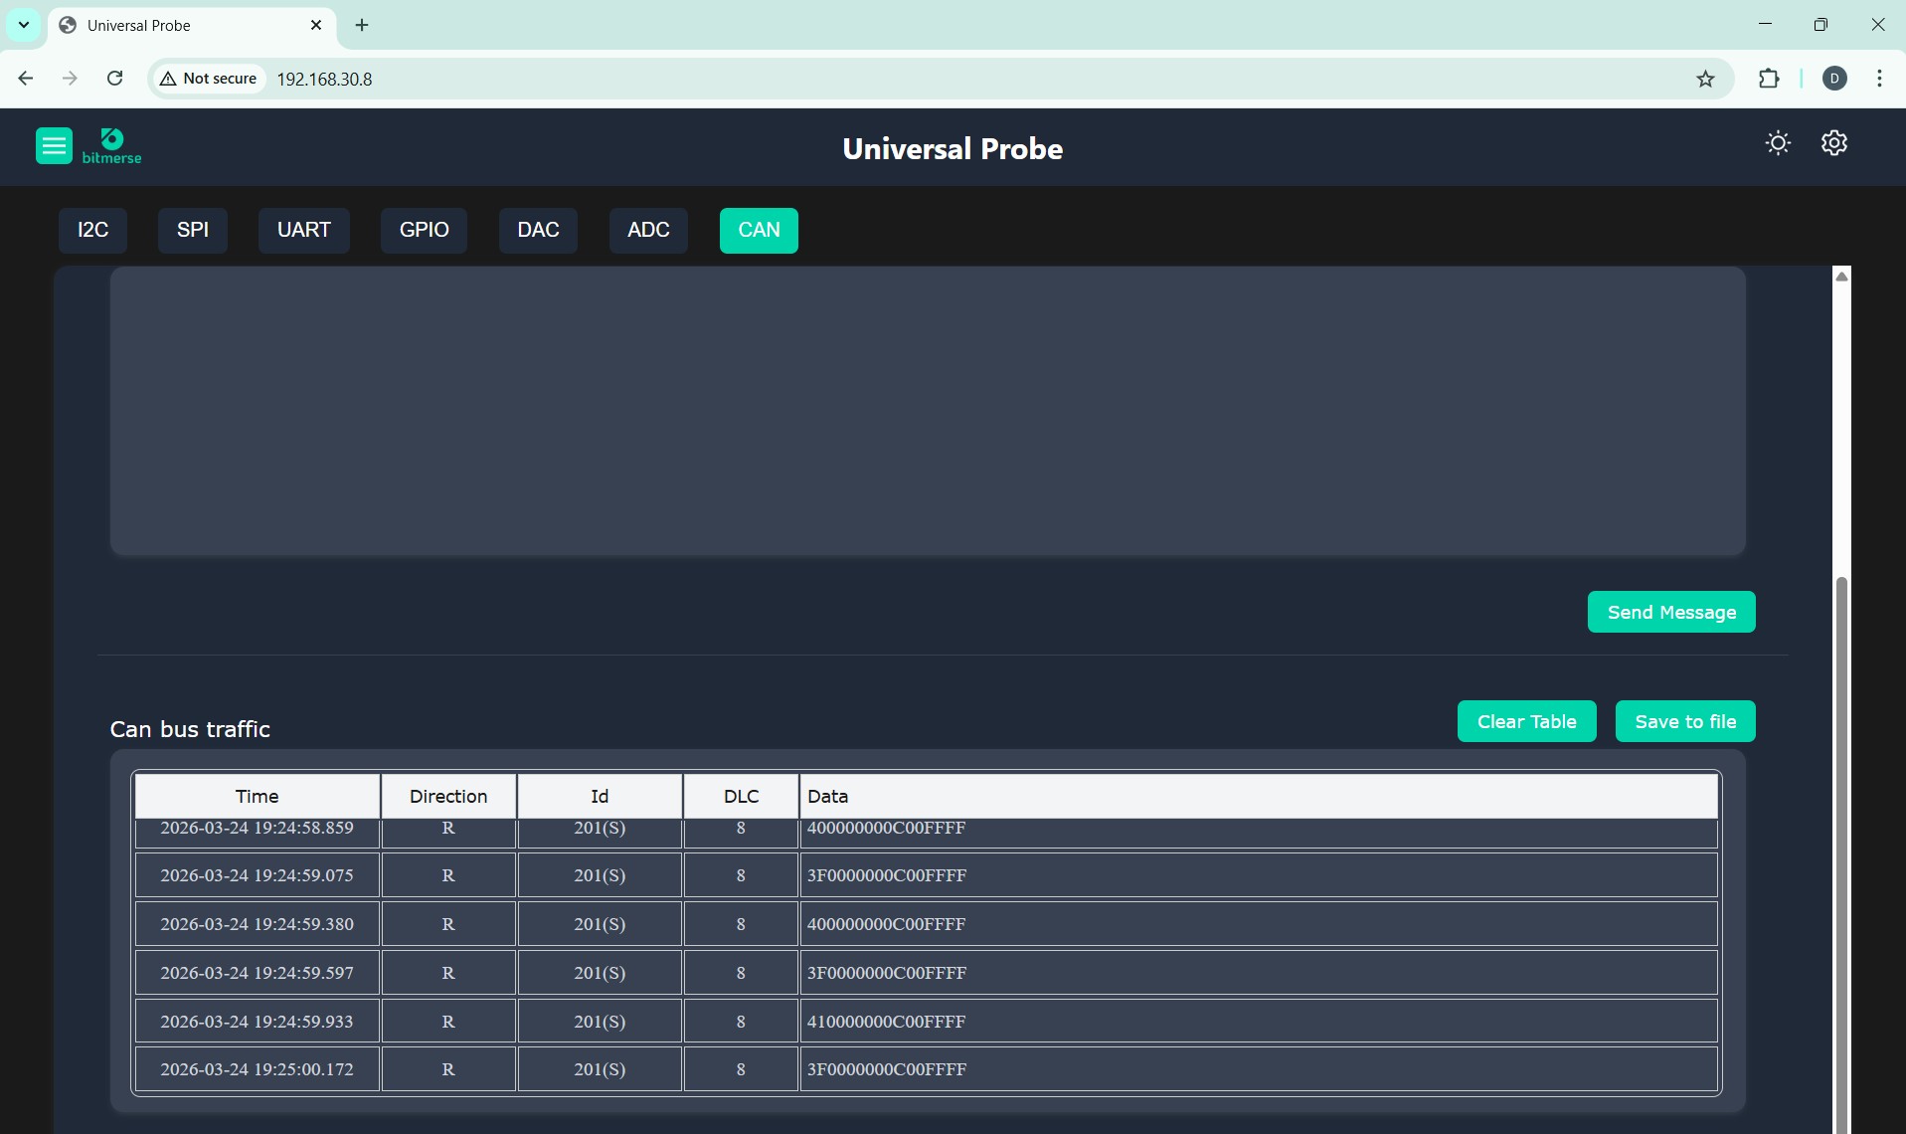The height and width of the screenshot is (1134, 1906).
Task: Bookmark this page with star icon
Action: (1705, 79)
